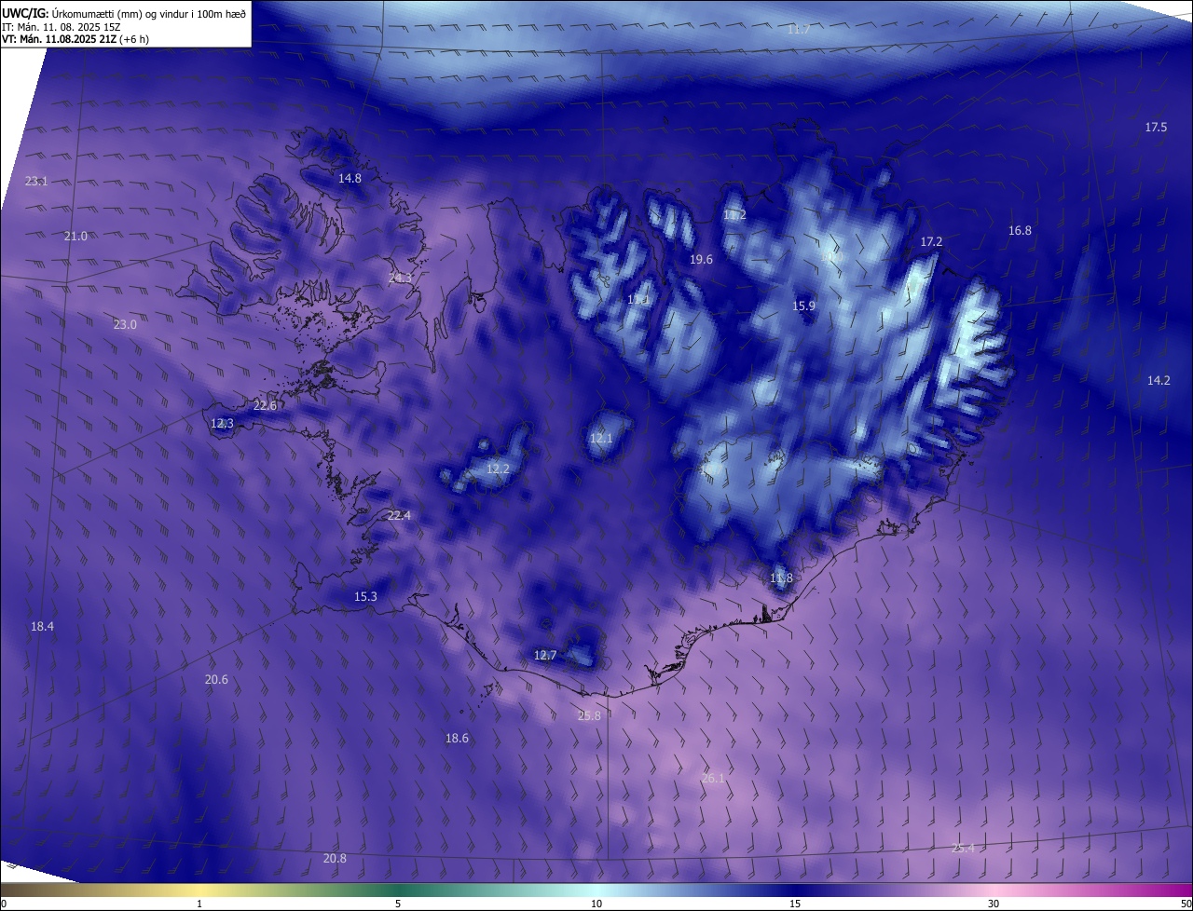Screen dimensions: 1193x911
Task: Click the 14.8 value label
Action: coord(350,177)
